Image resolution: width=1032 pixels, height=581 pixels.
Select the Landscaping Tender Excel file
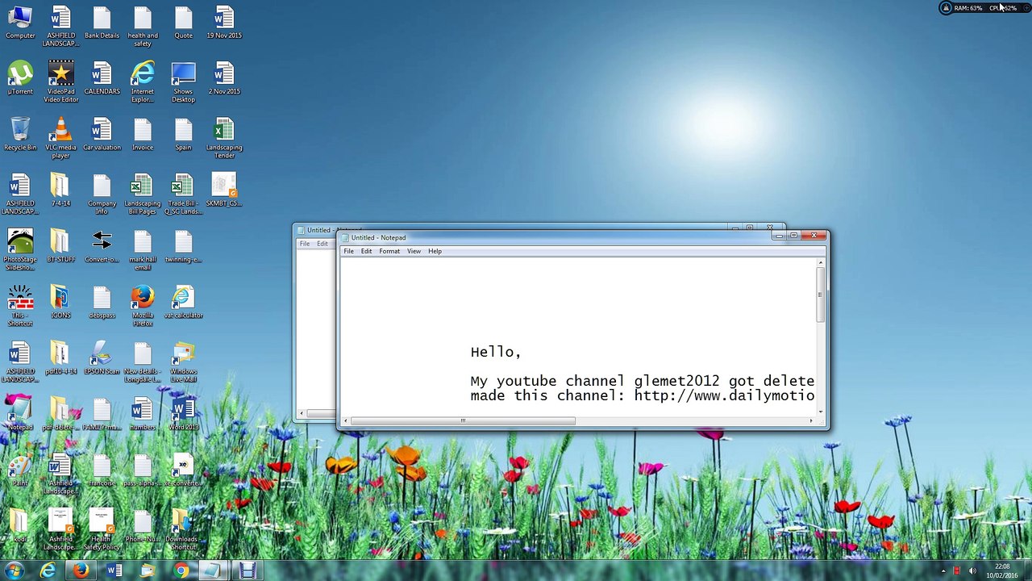(224, 138)
